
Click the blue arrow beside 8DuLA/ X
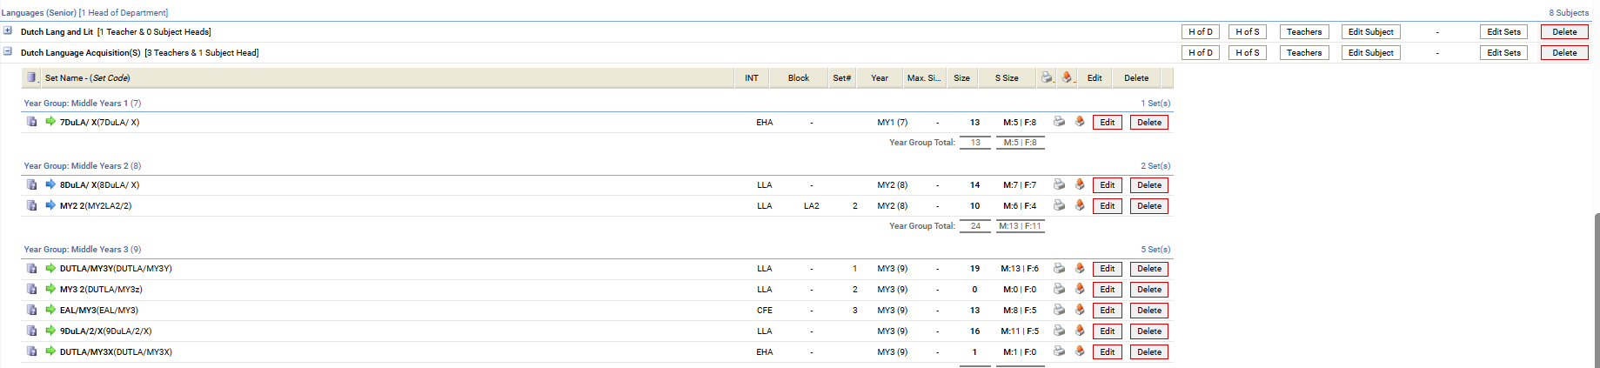50,184
